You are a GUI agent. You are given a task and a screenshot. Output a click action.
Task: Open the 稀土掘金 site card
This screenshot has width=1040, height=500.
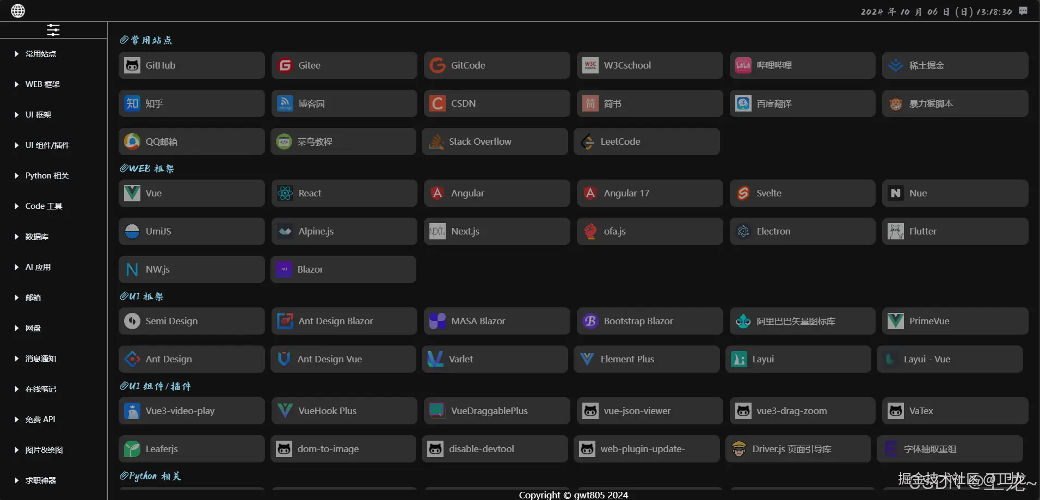(x=955, y=65)
